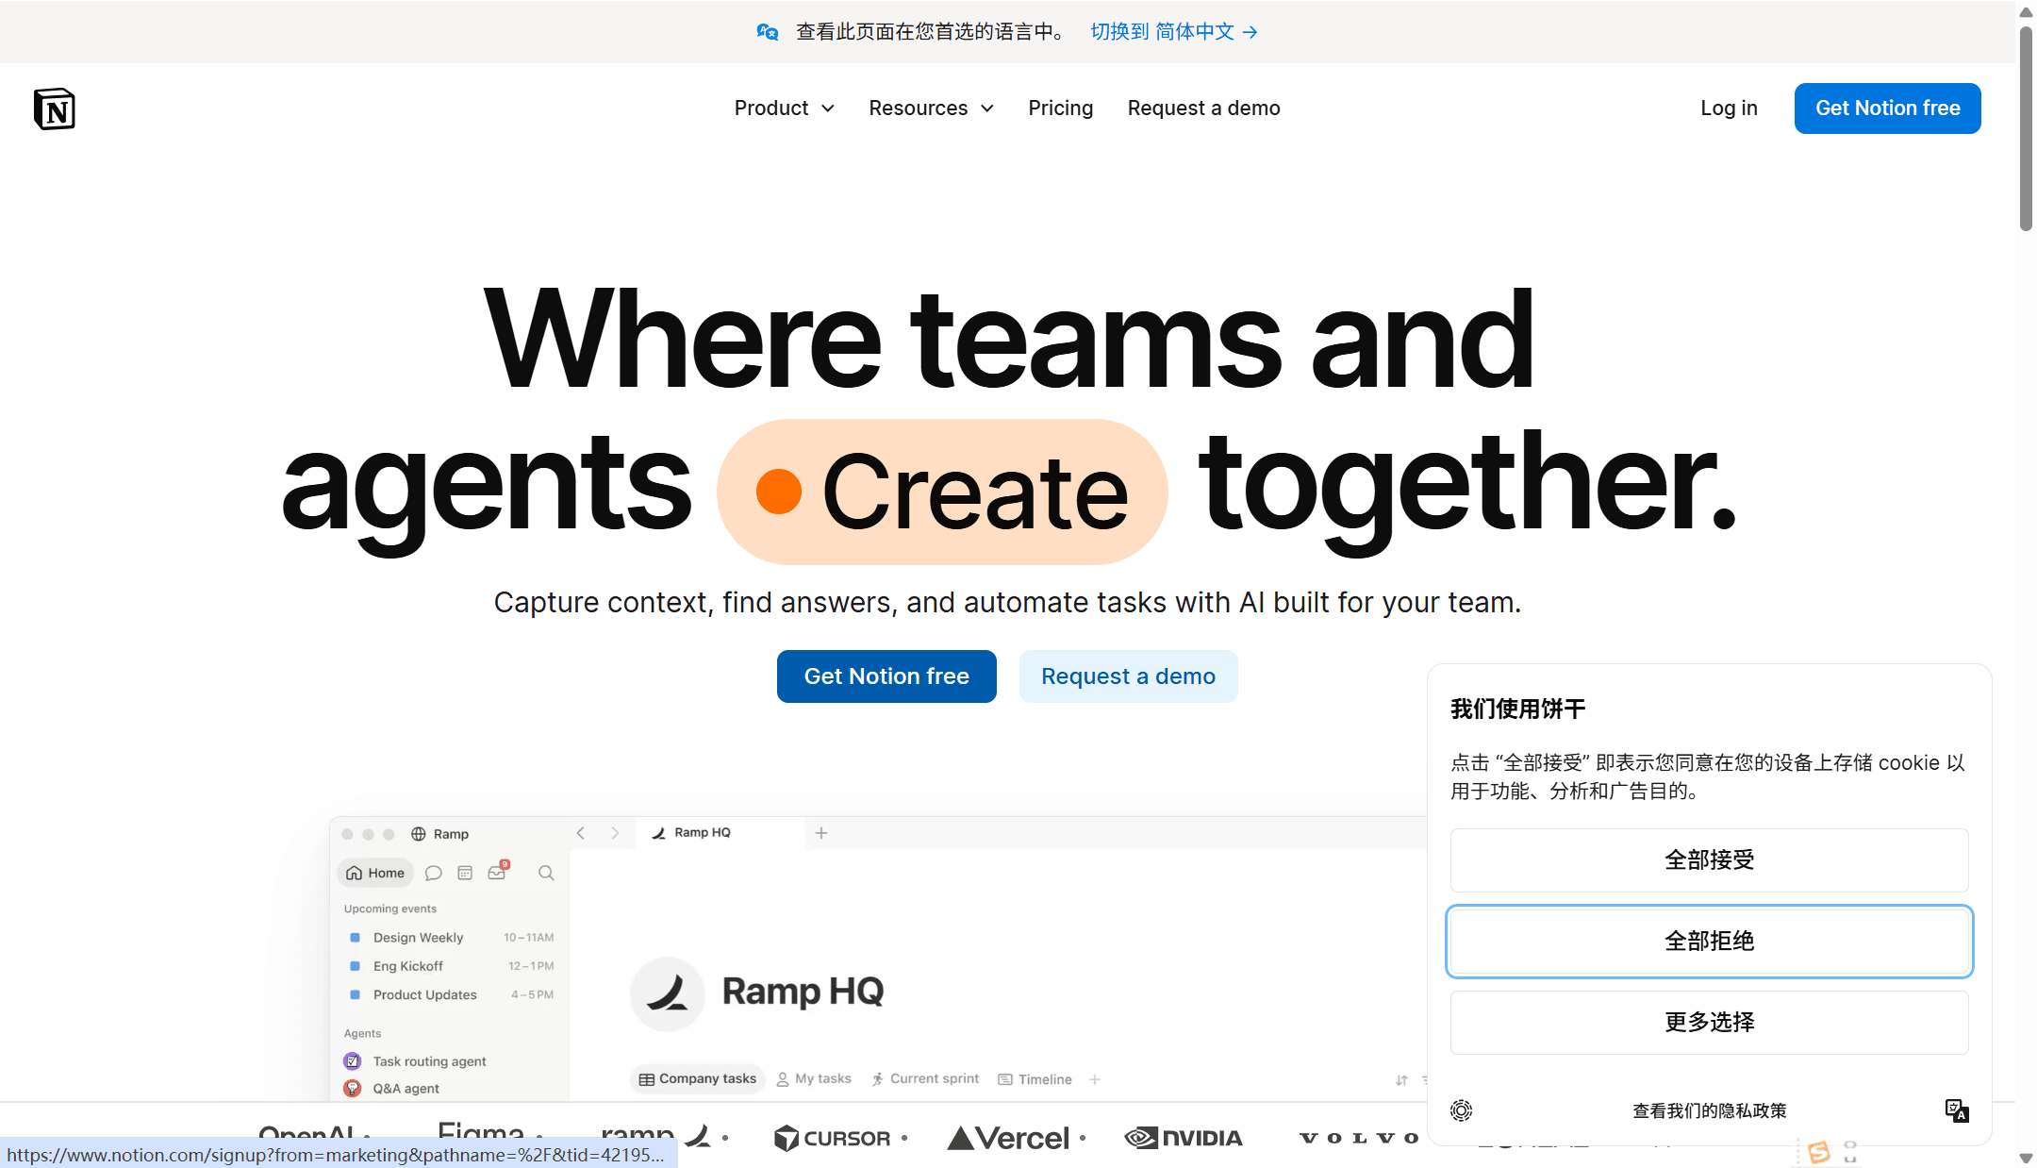Click the Vercel logo

1008,1139
